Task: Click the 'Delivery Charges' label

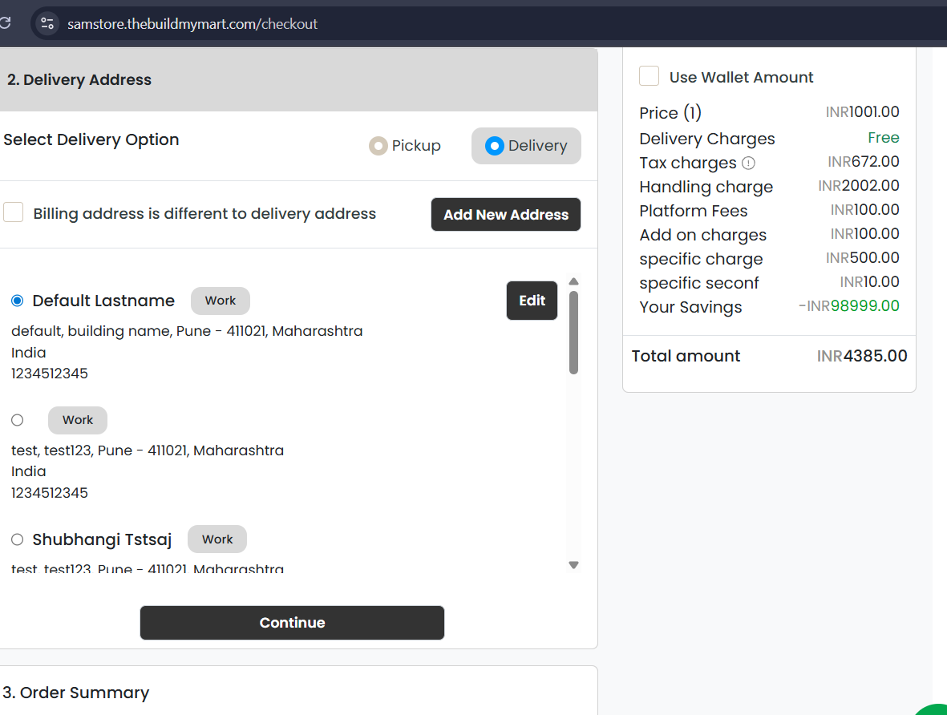Action: point(707,139)
